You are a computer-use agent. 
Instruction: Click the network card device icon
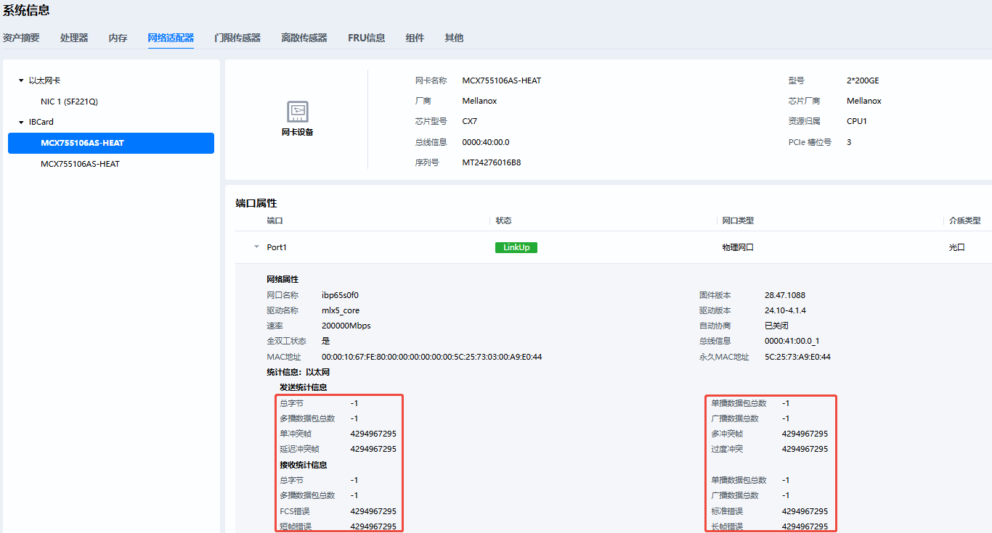tap(297, 112)
